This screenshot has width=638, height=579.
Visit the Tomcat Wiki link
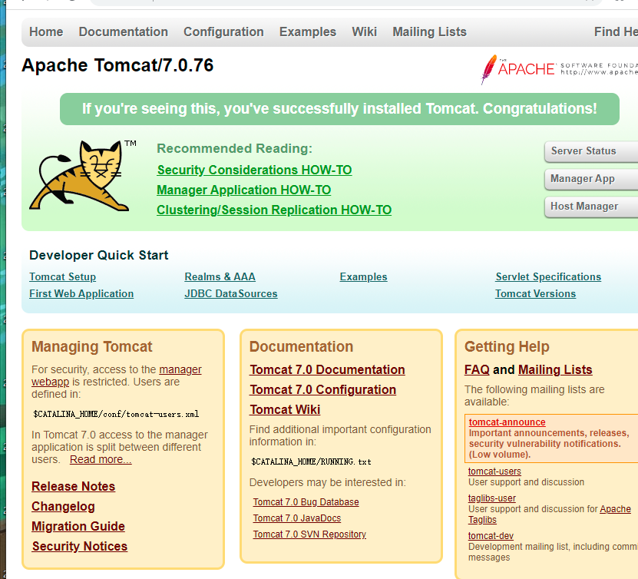click(285, 410)
